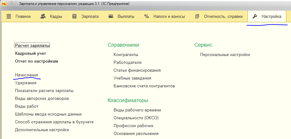
Task: Click the people icon for Кадры
Action: (43, 16)
